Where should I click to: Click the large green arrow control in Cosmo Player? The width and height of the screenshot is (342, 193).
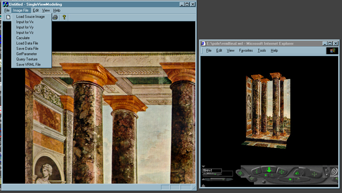pyautogui.click(x=269, y=170)
